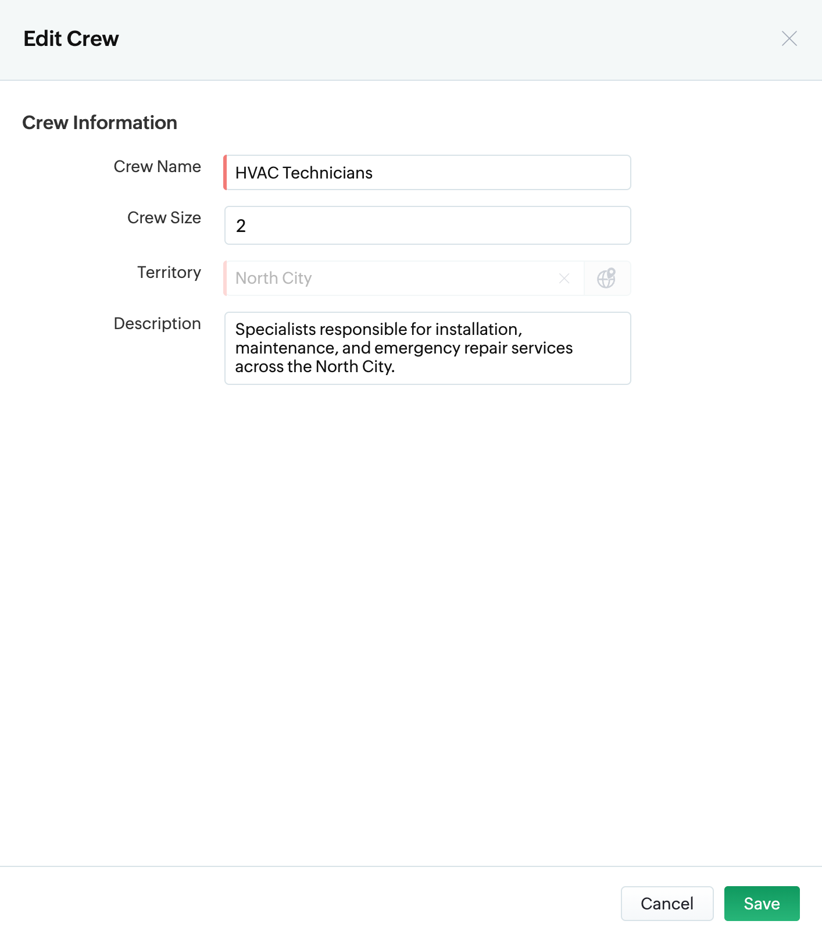Save the crew changes
This screenshot has width=822, height=935.
[x=762, y=904]
